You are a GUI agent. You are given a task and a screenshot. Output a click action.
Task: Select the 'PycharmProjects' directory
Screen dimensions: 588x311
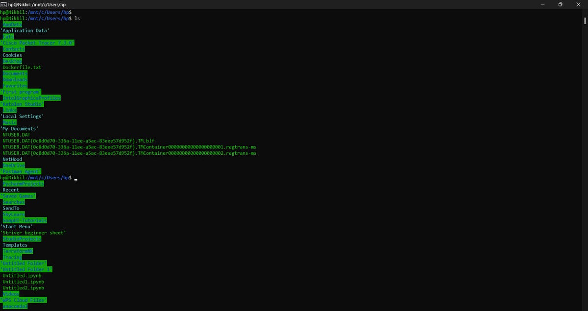click(23, 183)
